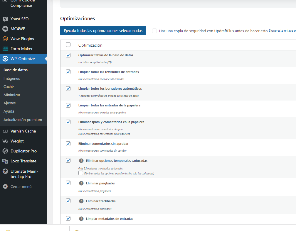The width and height of the screenshot is (296, 231).
Task: Click the MC4WP sidebar icon
Action: pyautogui.click(x=5, y=29)
